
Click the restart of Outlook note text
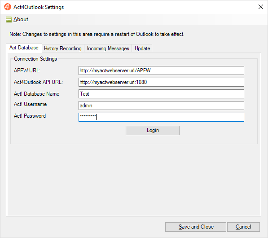(97, 34)
